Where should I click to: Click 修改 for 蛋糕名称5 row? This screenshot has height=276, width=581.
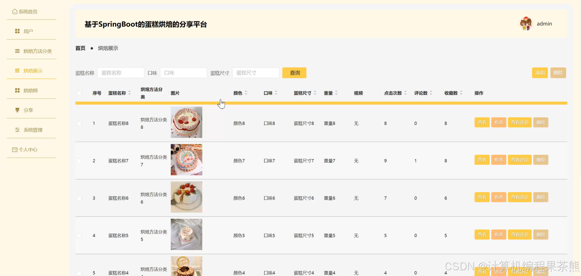499,234
